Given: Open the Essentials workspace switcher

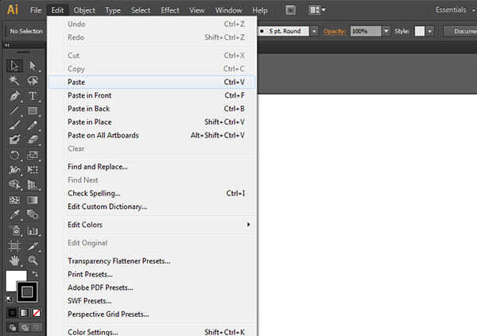Looking at the screenshot, I should point(455,10).
